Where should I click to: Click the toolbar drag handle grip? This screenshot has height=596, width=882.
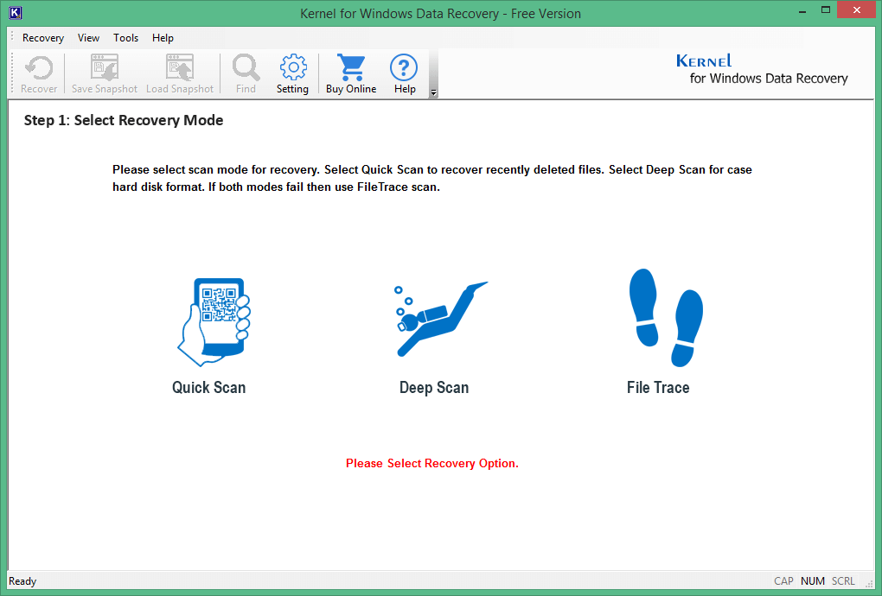12,73
